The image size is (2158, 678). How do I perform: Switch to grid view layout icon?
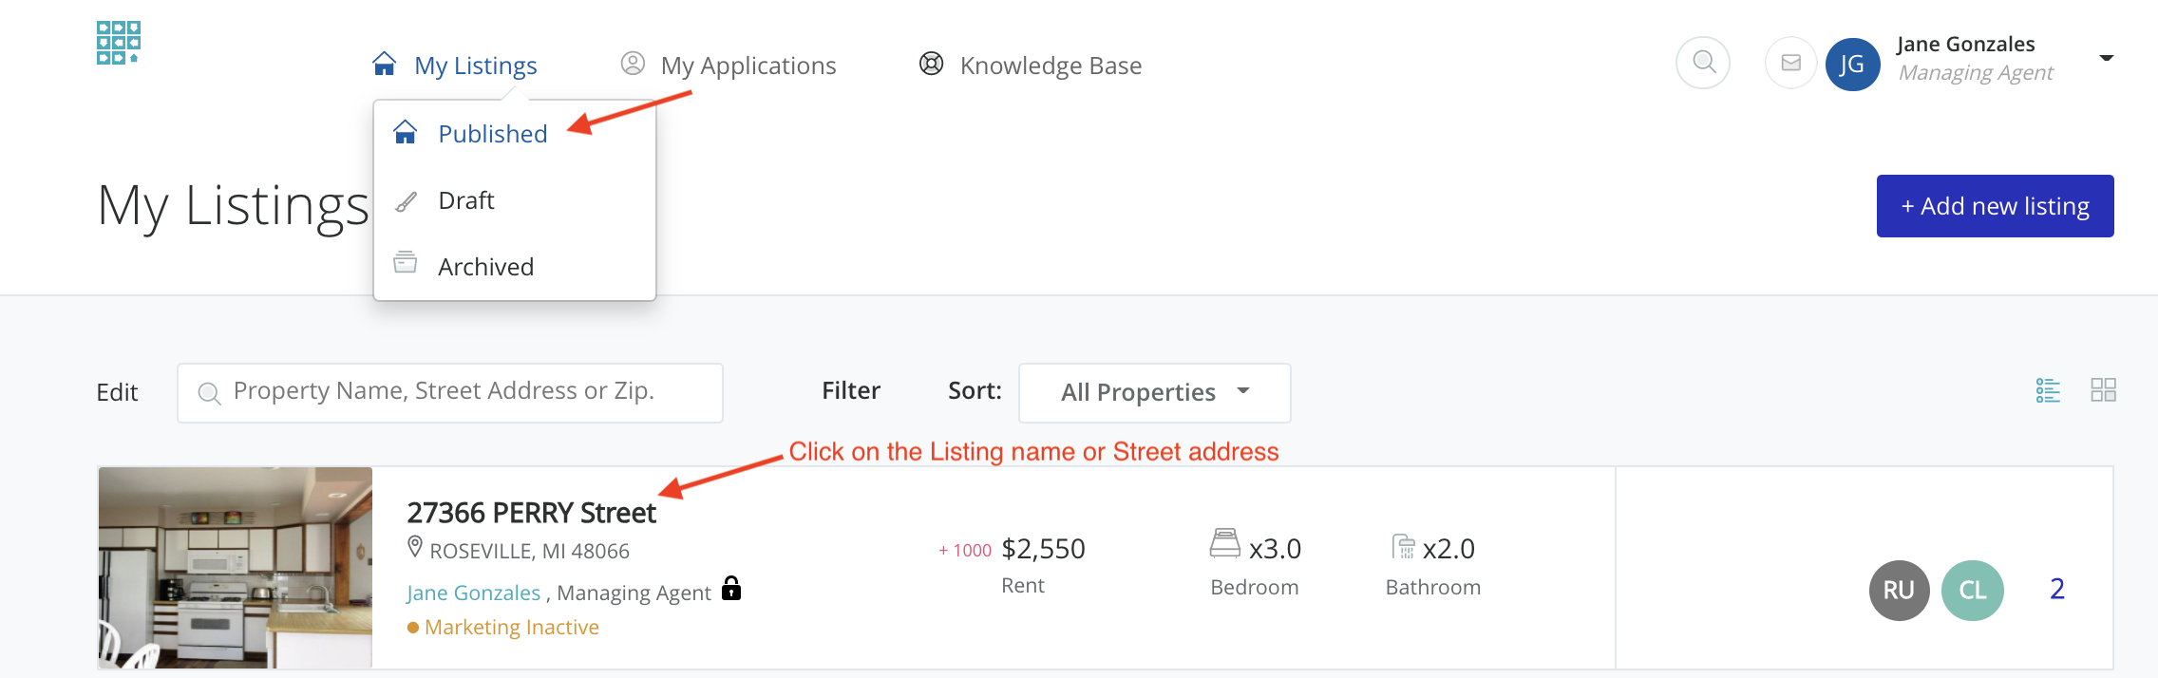point(2103,390)
